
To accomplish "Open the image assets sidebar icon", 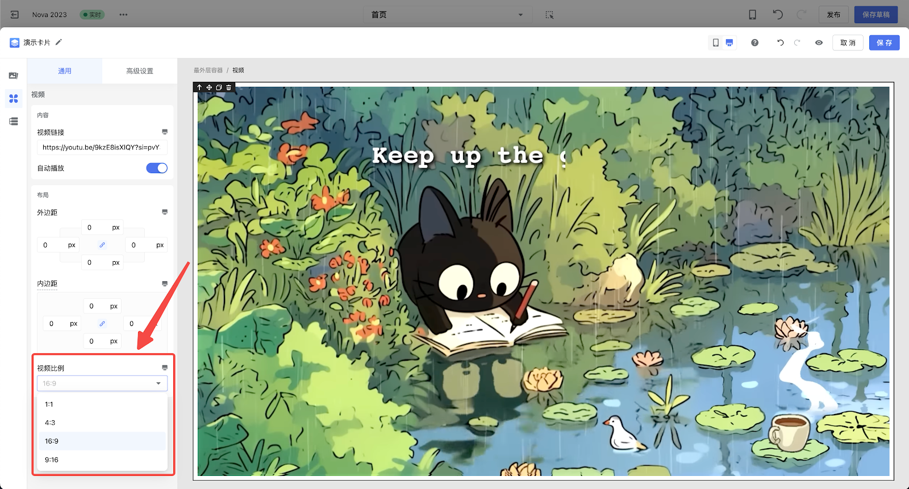I will 14,76.
